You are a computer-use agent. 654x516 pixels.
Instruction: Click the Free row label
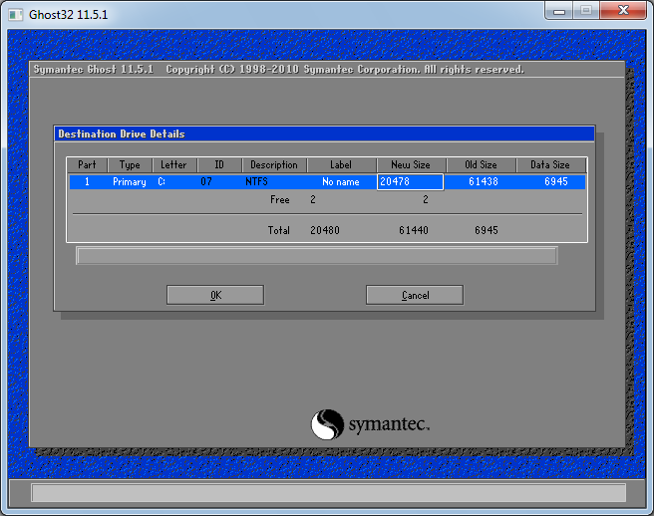tap(280, 199)
